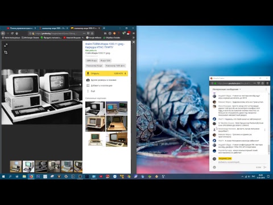Expand the image to fullscreen view

pyautogui.click(x=6, y=45)
